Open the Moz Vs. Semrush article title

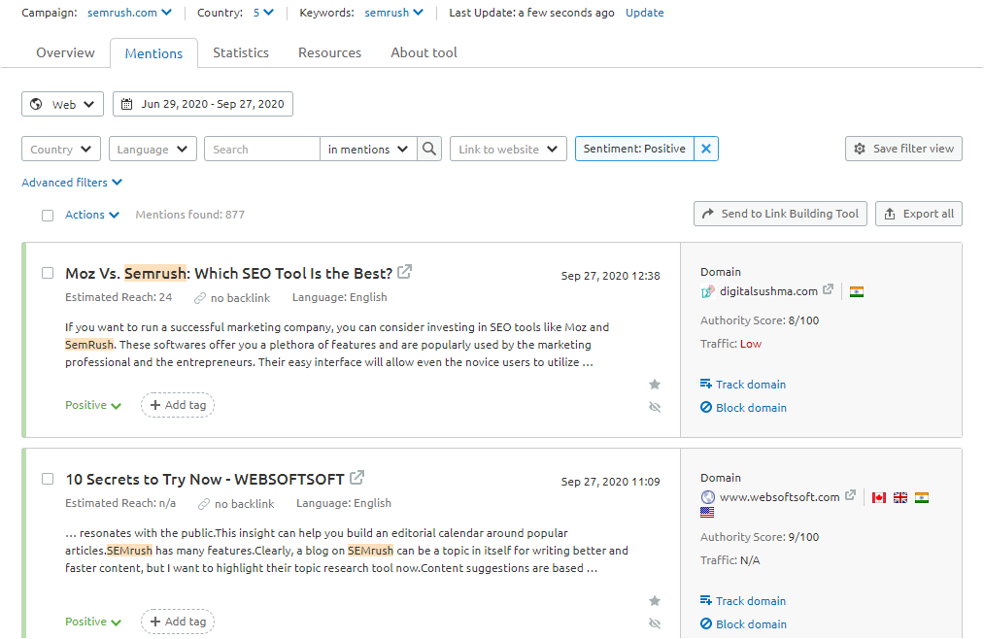pyautogui.click(x=229, y=274)
